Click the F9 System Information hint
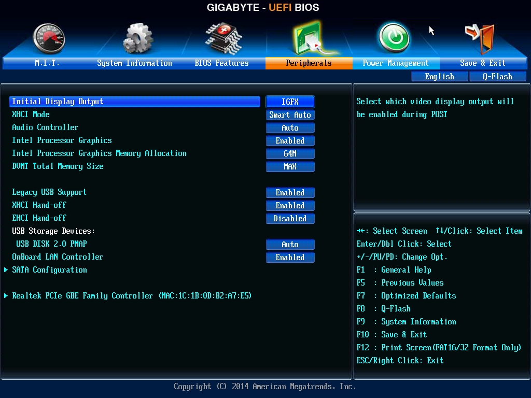Image resolution: width=531 pixels, height=398 pixels. [406, 321]
